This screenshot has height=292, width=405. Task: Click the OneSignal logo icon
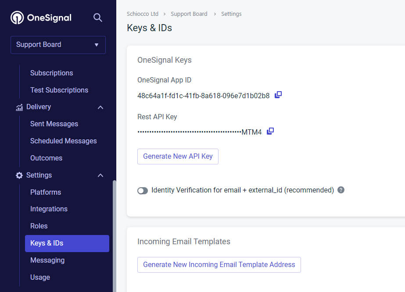pos(17,18)
